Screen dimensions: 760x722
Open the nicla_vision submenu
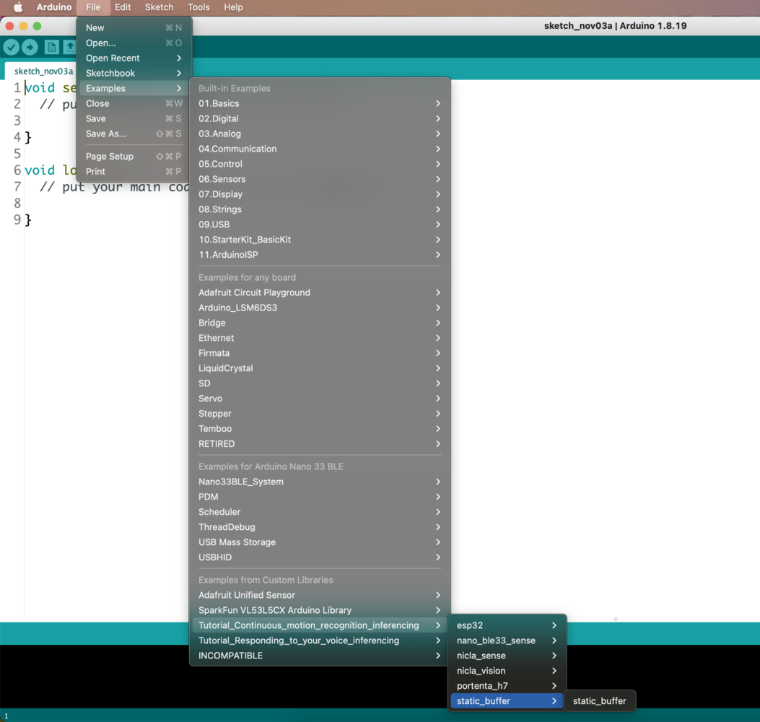(x=507, y=671)
